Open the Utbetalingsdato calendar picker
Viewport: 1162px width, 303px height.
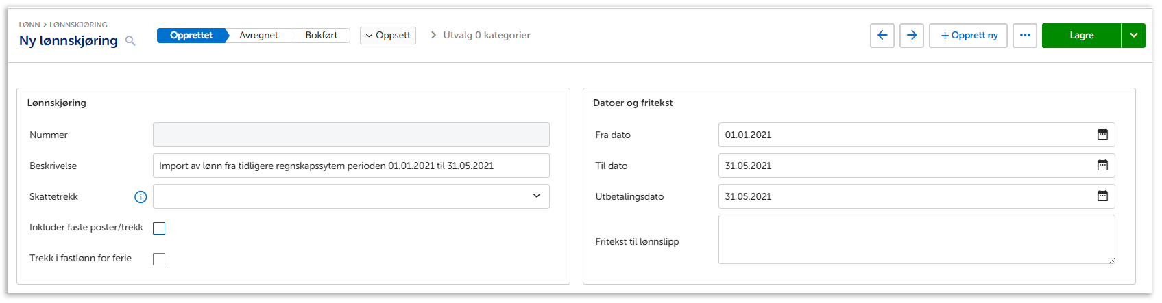point(1102,196)
